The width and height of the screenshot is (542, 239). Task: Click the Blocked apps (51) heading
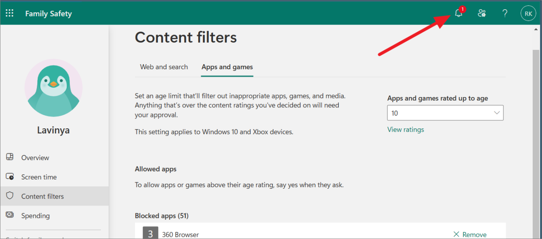(162, 216)
